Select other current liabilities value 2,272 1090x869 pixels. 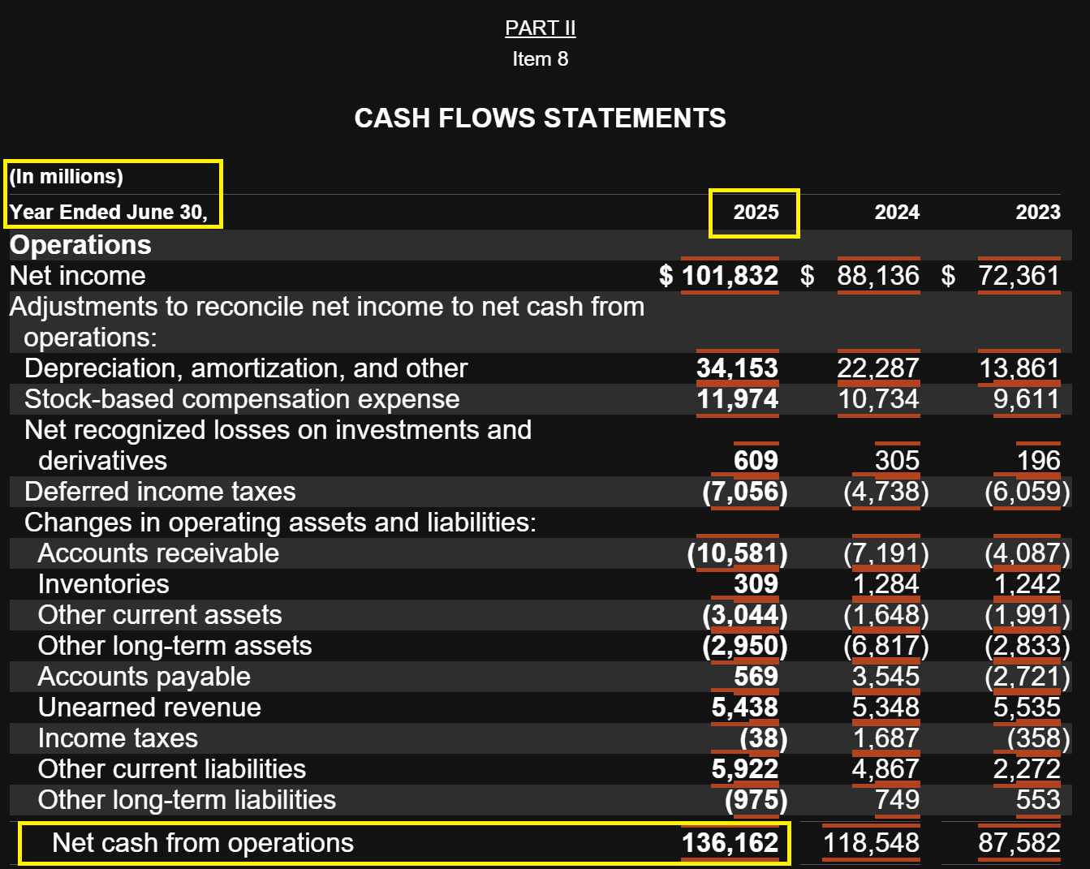click(1027, 769)
